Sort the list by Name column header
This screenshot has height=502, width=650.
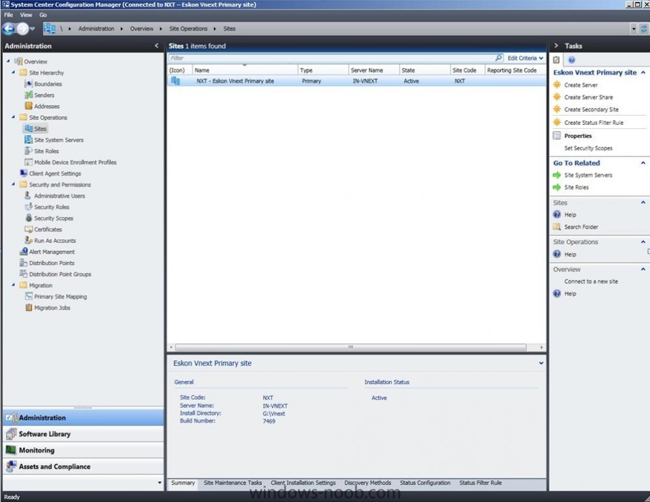tap(245, 70)
